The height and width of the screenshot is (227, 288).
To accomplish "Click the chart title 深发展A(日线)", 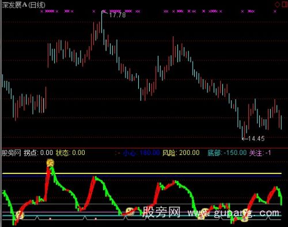I will [24, 5].
